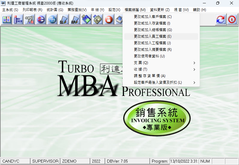Screen dimensions: 239x165
Task: Click the floppy disk backup icon
Action: coord(86,19)
